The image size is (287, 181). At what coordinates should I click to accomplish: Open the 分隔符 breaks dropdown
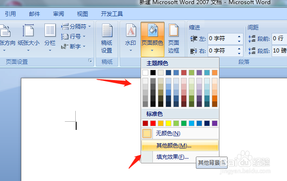coord(76,27)
